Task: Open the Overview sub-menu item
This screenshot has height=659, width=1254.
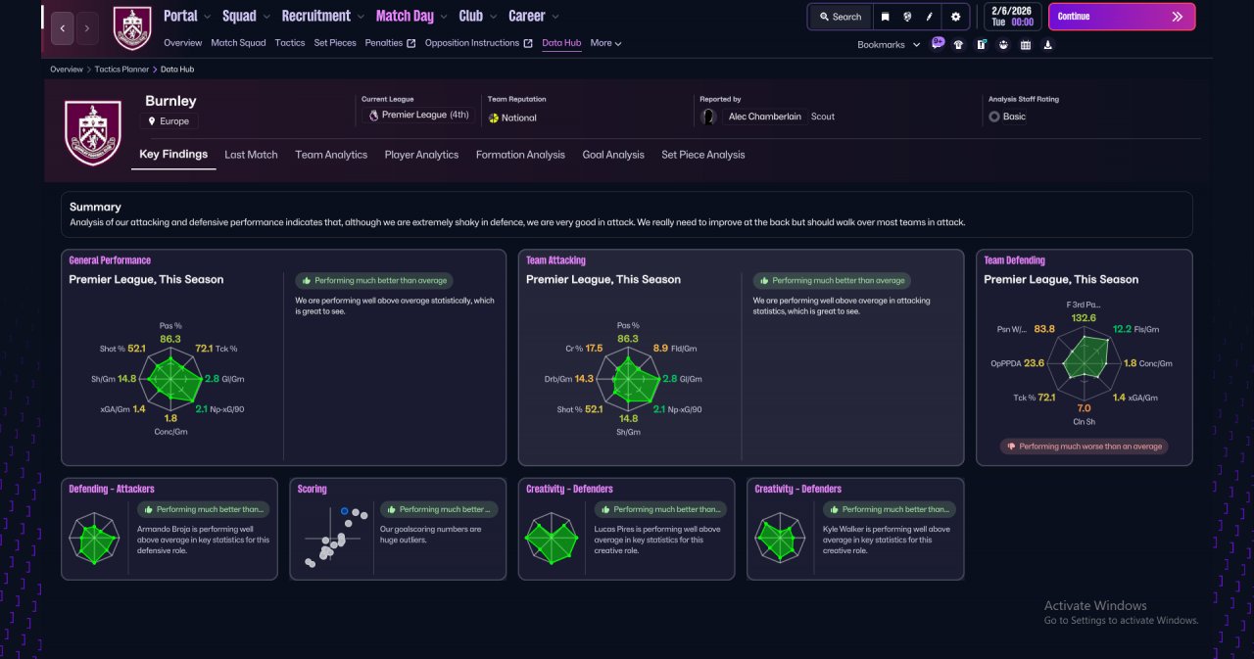Action: tap(183, 43)
